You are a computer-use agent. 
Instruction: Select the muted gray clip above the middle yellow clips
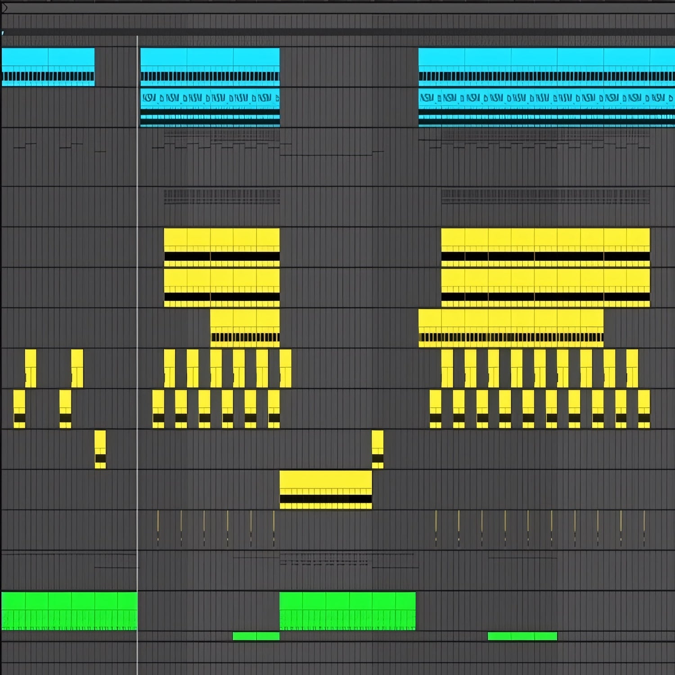point(221,197)
